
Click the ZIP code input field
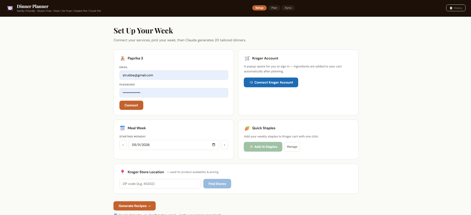(160, 184)
